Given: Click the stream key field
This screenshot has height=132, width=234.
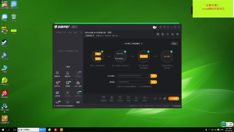Looking at the screenshot, I should tap(133, 82).
